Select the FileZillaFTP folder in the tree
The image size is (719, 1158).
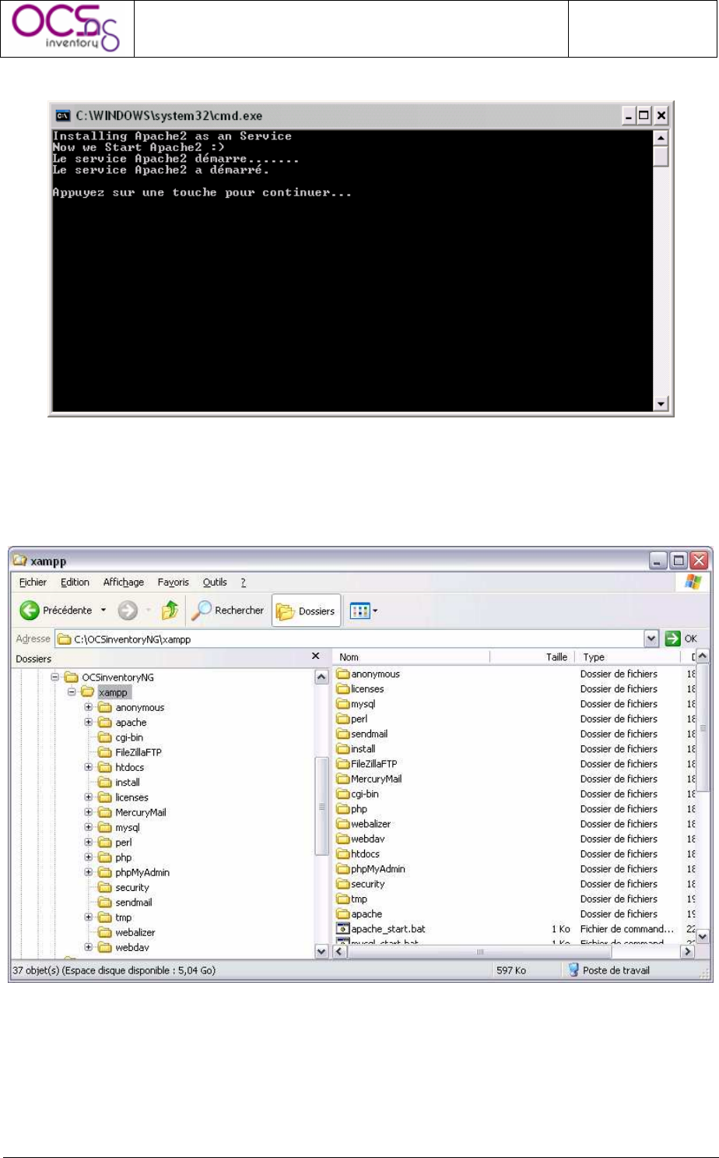pos(138,752)
